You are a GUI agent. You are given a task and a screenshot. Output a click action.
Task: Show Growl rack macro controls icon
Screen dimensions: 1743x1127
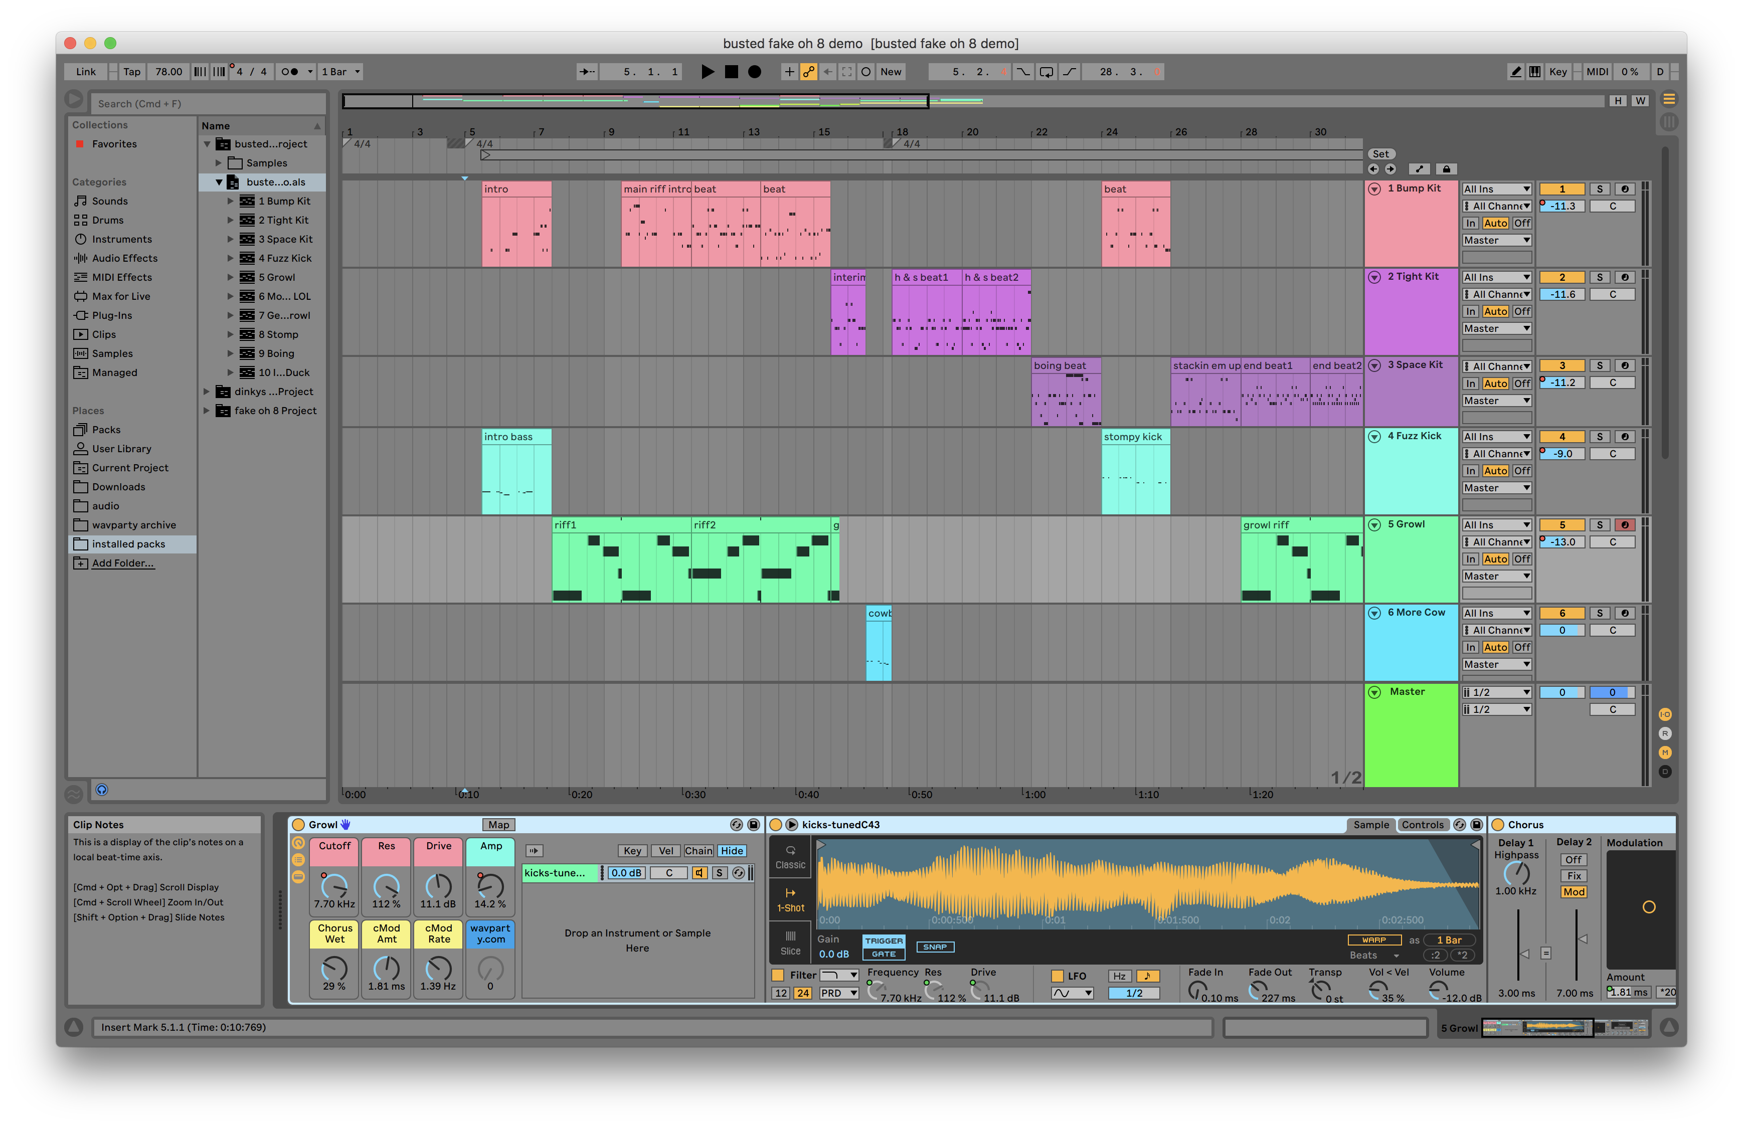tap(298, 844)
